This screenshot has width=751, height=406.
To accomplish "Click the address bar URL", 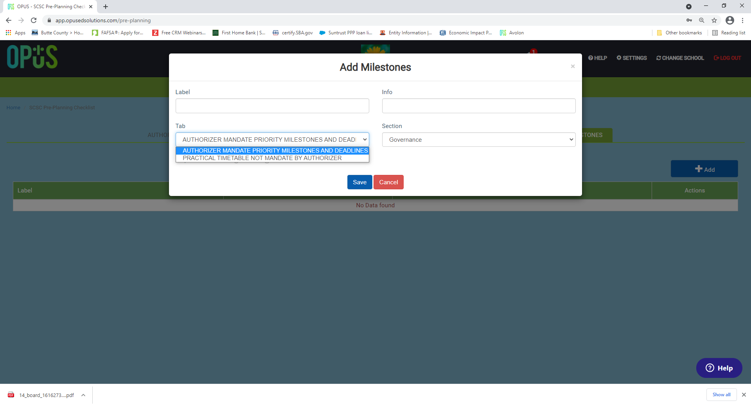I will coord(103,20).
